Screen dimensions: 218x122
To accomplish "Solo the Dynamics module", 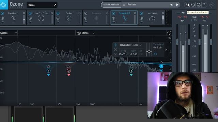I will click(86, 18).
